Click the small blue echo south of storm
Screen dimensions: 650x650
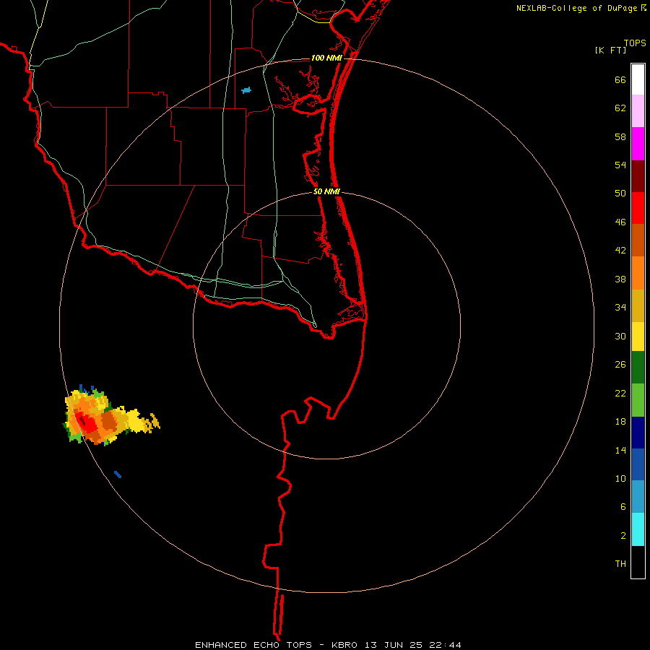[x=118, y=474]
